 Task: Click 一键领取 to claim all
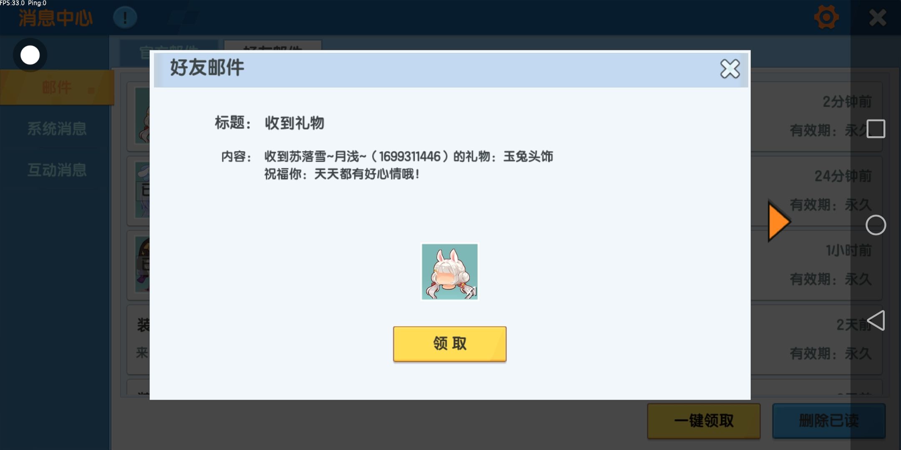704,421
